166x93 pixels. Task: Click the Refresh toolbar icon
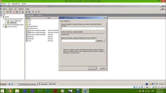(x=20, y=12)
